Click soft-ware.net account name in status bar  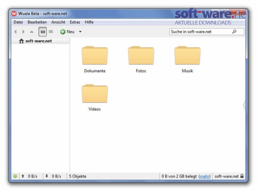point(226,176)
